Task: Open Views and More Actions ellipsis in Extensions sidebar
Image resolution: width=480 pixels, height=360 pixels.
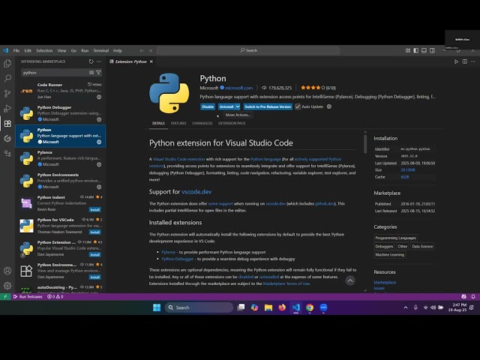Action: click(x=98, y=61)
